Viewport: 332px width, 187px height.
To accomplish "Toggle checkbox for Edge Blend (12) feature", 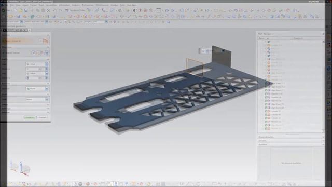I will (266, 87).
